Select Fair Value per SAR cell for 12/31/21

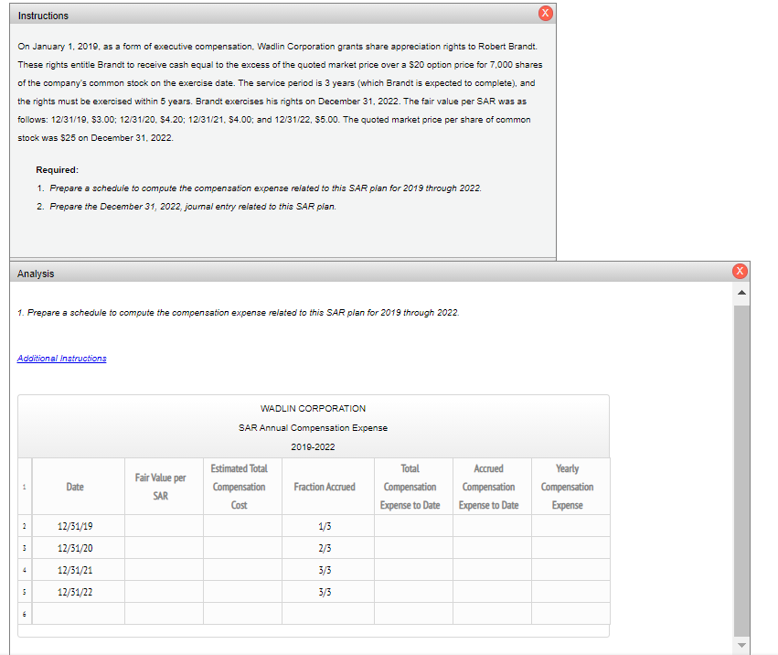point(164,570)
